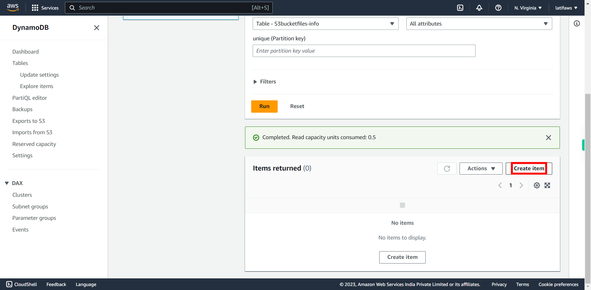Open Exports to S3
This screenshot has height=290, width=591.
29,121
